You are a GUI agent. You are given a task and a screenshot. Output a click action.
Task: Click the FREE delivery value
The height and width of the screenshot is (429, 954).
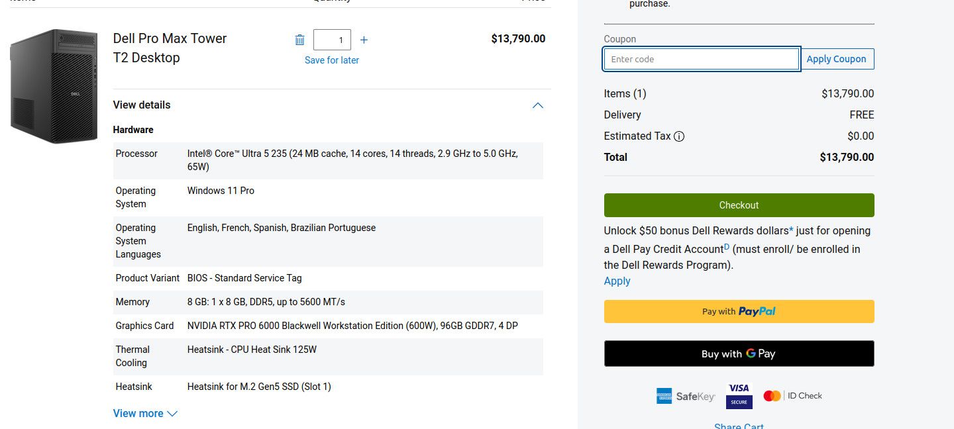tap(862, 115)
